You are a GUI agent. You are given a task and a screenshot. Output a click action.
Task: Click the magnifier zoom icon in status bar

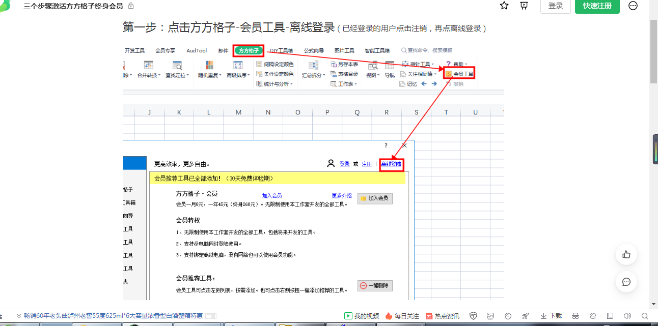[645, 316]
